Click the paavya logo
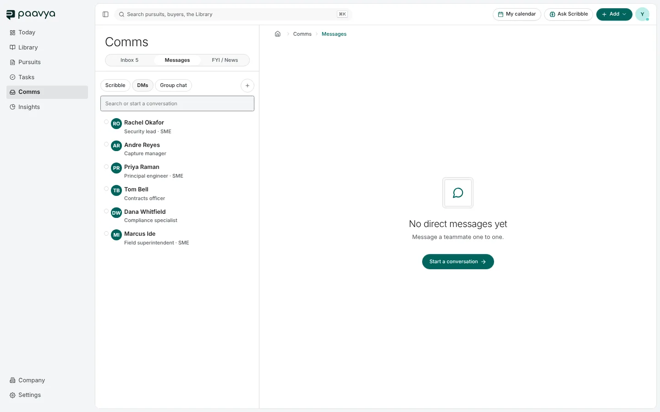This screenshot has width=660, height=412. pos(31,15)
